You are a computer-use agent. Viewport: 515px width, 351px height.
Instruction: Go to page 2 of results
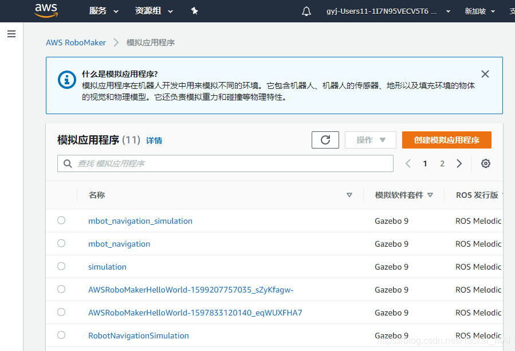tap(442, 163)
